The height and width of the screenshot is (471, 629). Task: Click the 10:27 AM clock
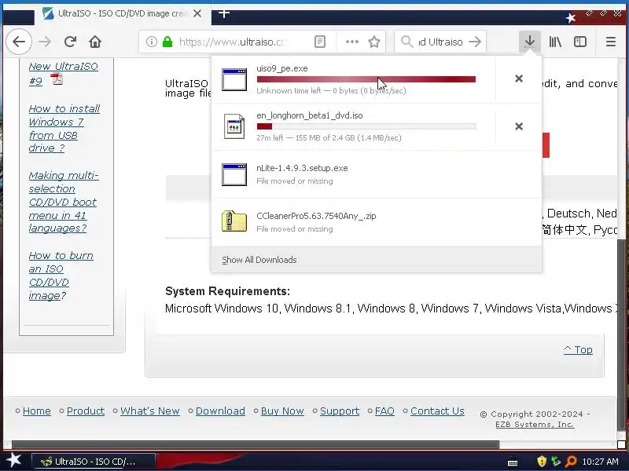600,462
